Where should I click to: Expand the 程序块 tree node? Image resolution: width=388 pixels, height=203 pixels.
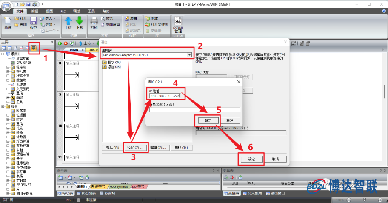8,67
